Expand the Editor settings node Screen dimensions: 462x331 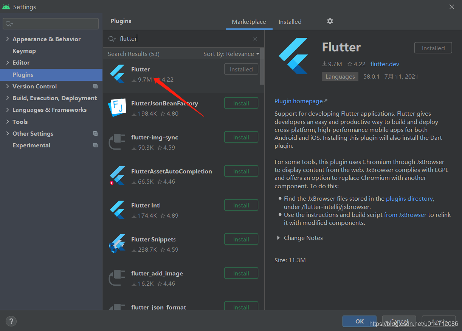[x=8, y=62]
